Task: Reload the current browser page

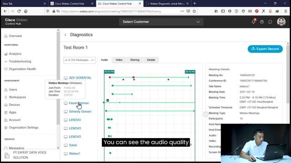Action: [19, 11]
